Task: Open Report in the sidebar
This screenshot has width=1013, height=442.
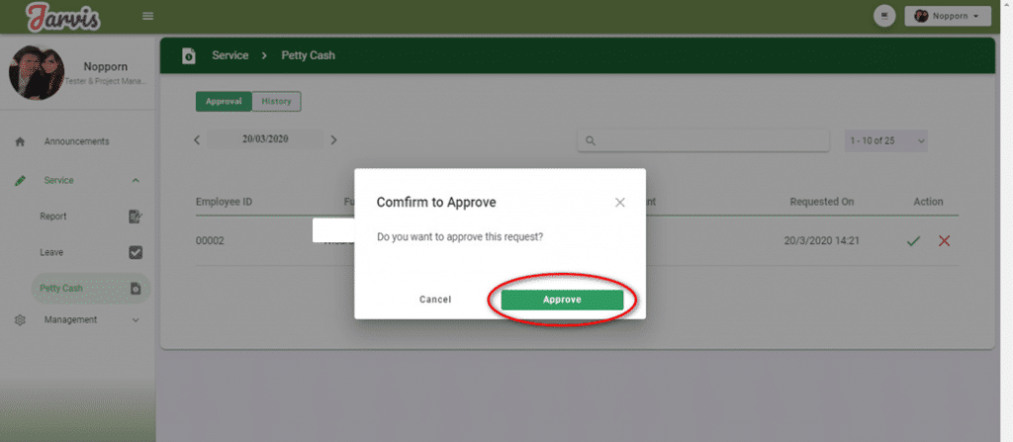Action: click(53, 216)
